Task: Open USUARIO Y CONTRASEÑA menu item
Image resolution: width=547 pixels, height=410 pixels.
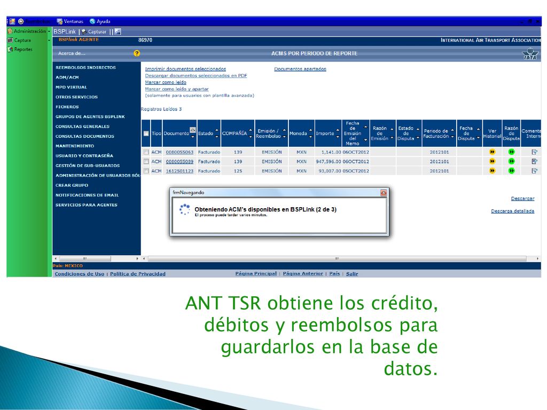Action: pos(84,155)
